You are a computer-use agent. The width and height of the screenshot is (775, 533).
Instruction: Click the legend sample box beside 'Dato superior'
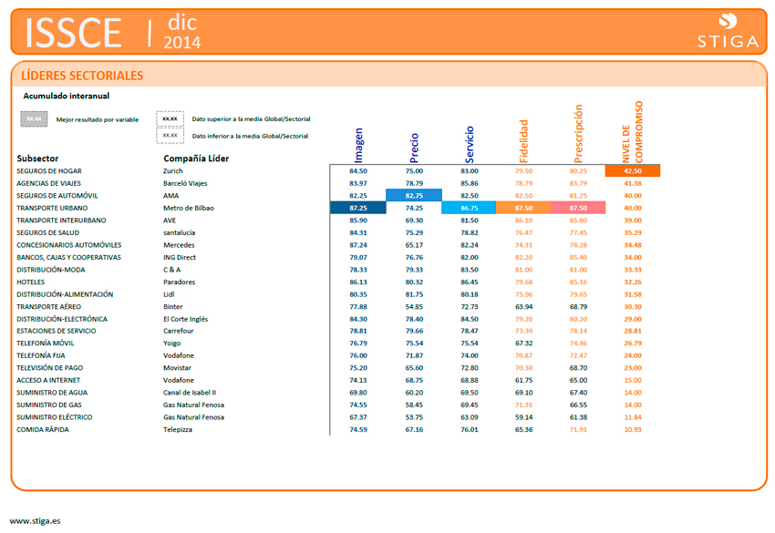tap(170, 119)
